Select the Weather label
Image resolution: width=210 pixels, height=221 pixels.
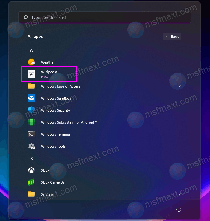point(48,62)
